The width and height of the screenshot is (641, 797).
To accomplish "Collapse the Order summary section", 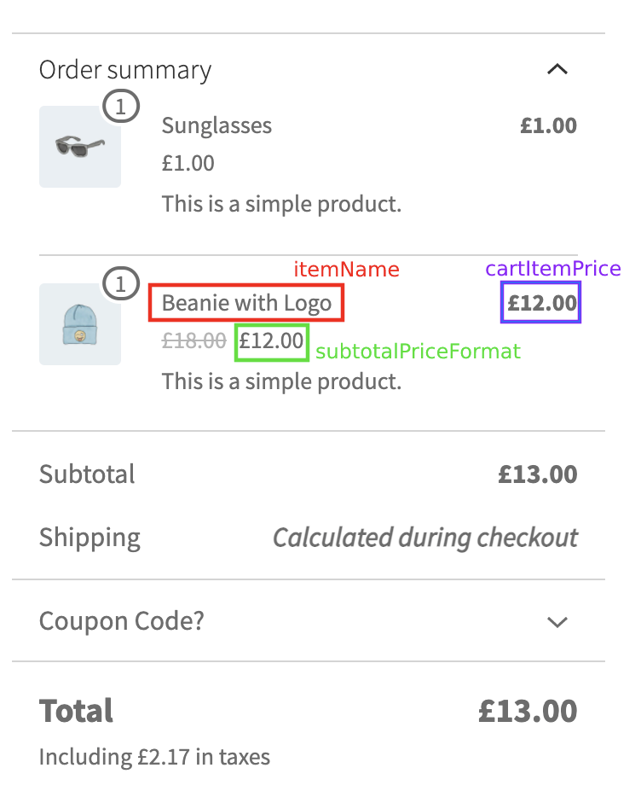I will pos(558,69).
